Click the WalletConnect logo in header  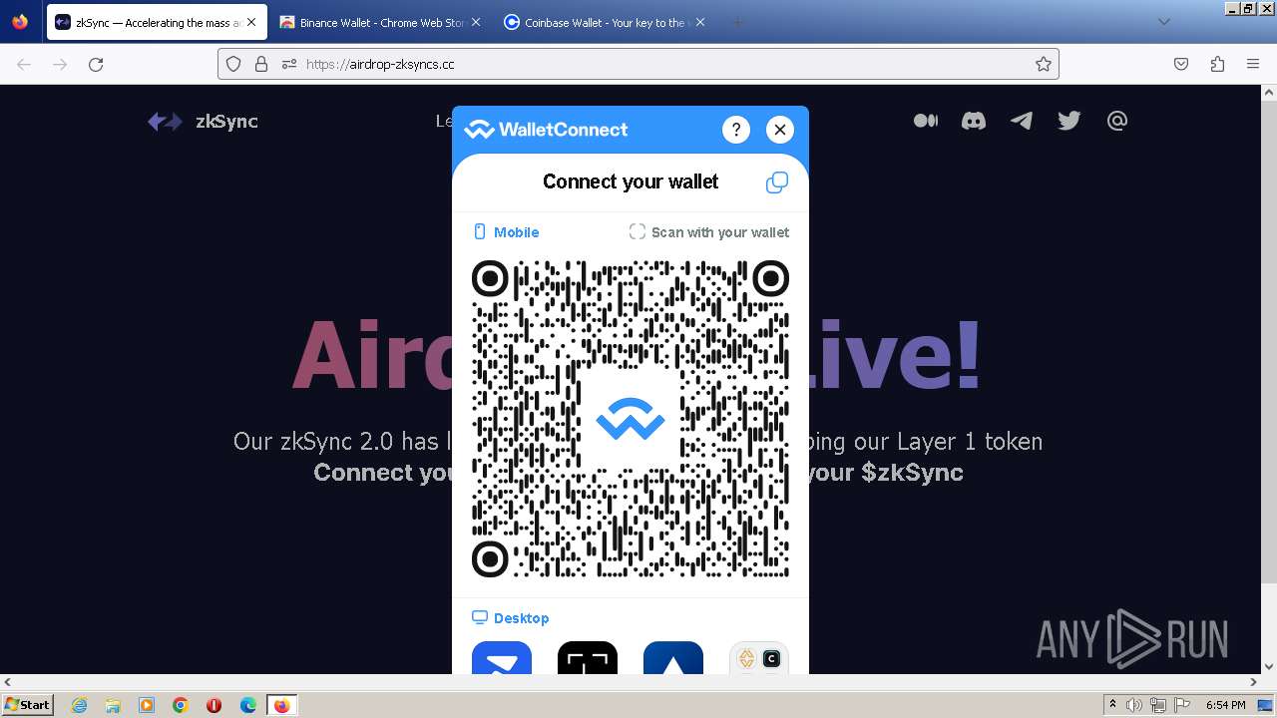[546, 130]
